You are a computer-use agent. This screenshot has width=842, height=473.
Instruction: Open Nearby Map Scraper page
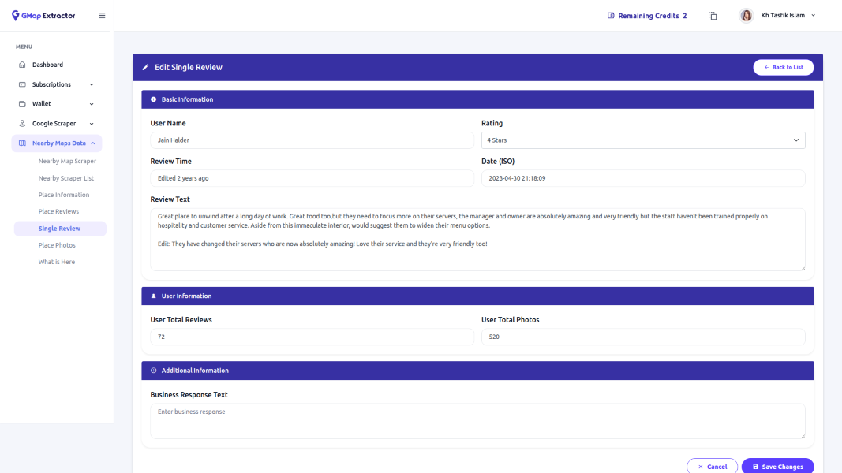[x=67, y=161]
